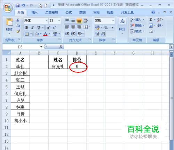Expand the formula bar chevron
This screenshot has width=174, height=150.
(x=171, y=46)
